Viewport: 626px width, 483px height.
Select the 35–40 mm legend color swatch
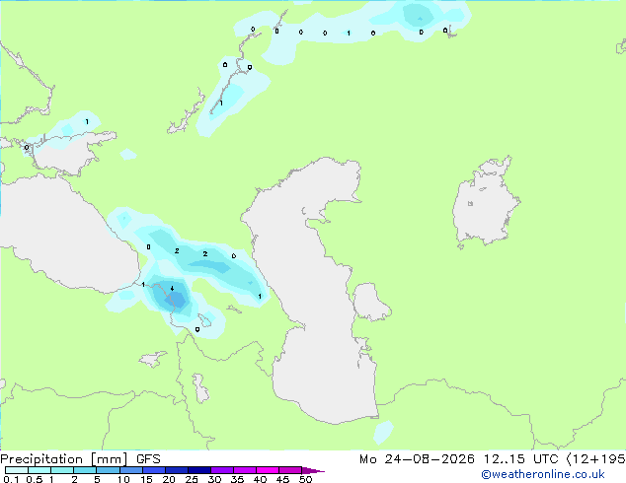point(245,470)
